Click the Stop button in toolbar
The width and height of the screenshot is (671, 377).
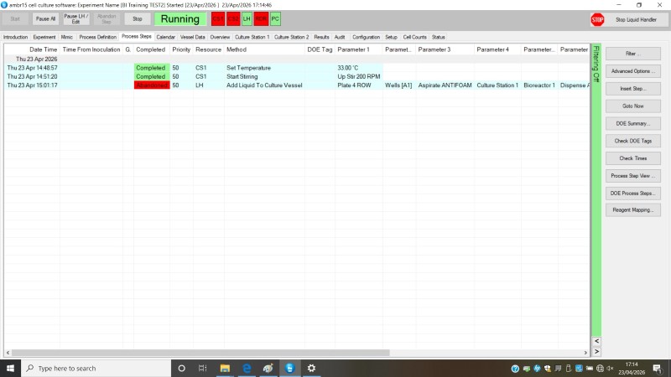138,18
